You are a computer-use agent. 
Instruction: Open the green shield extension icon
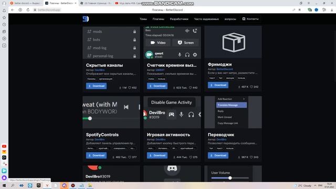tap(310, 10)
